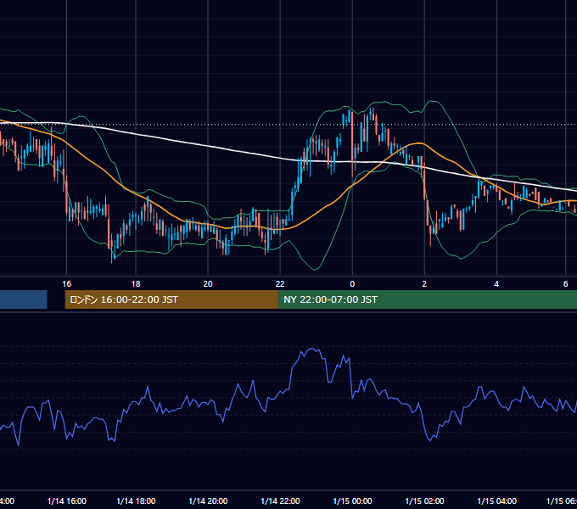This screenshot has height=509, width=577.
Task: Click the oscillator's low point just after 02:00
Action: [x=430, y=439]
